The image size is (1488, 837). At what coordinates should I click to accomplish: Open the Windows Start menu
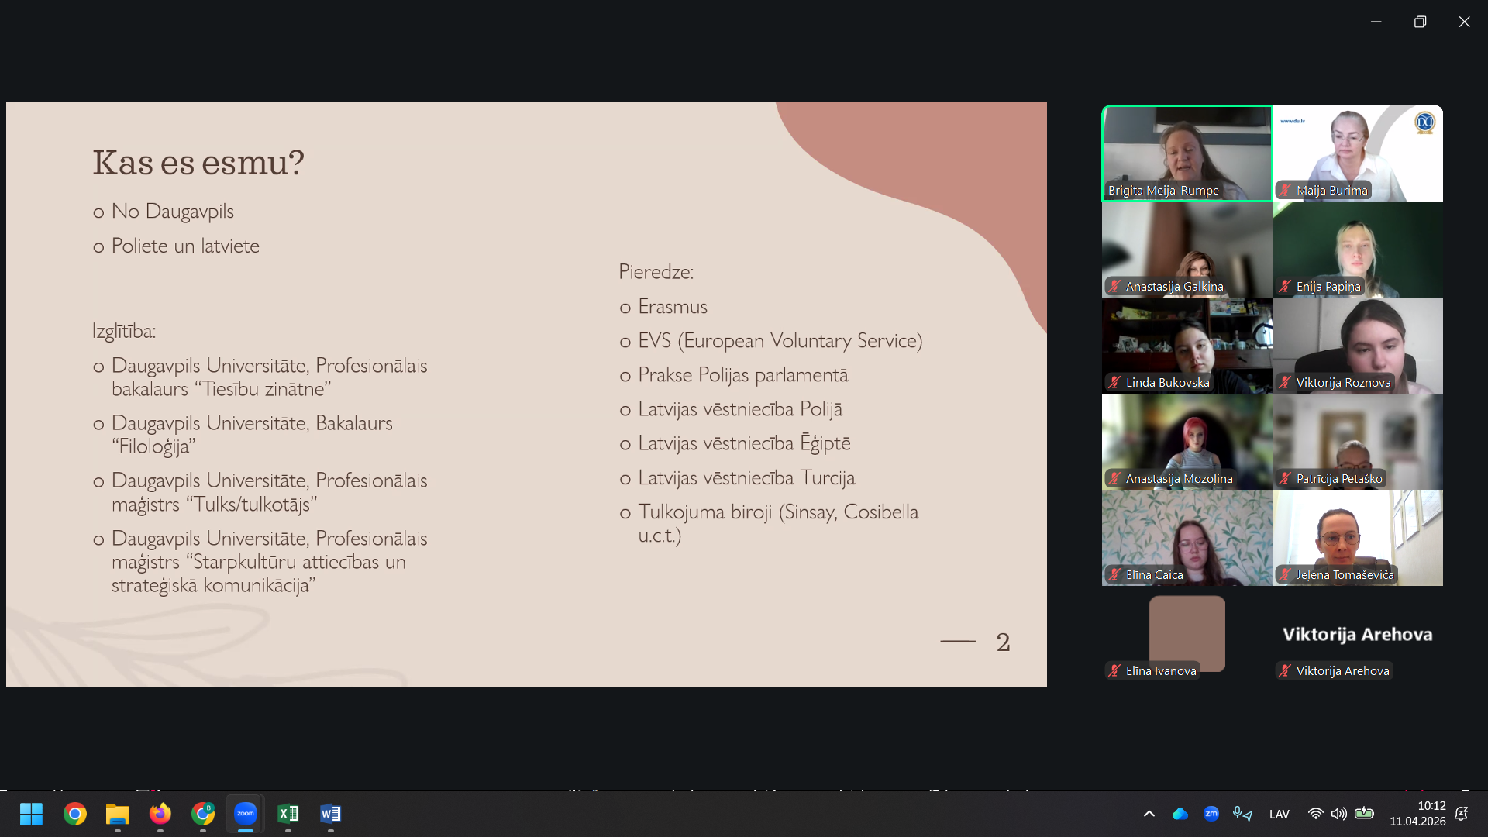[32, 814]
